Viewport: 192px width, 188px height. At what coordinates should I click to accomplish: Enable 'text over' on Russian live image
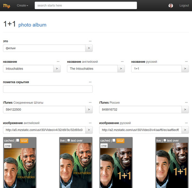coord(165,141)
